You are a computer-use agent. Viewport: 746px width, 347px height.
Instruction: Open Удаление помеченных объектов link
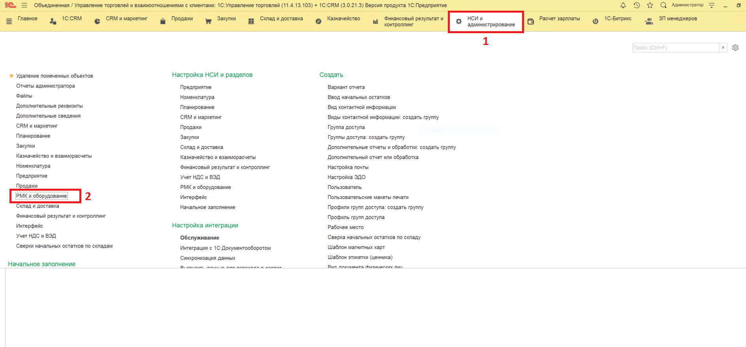(54, 76)
